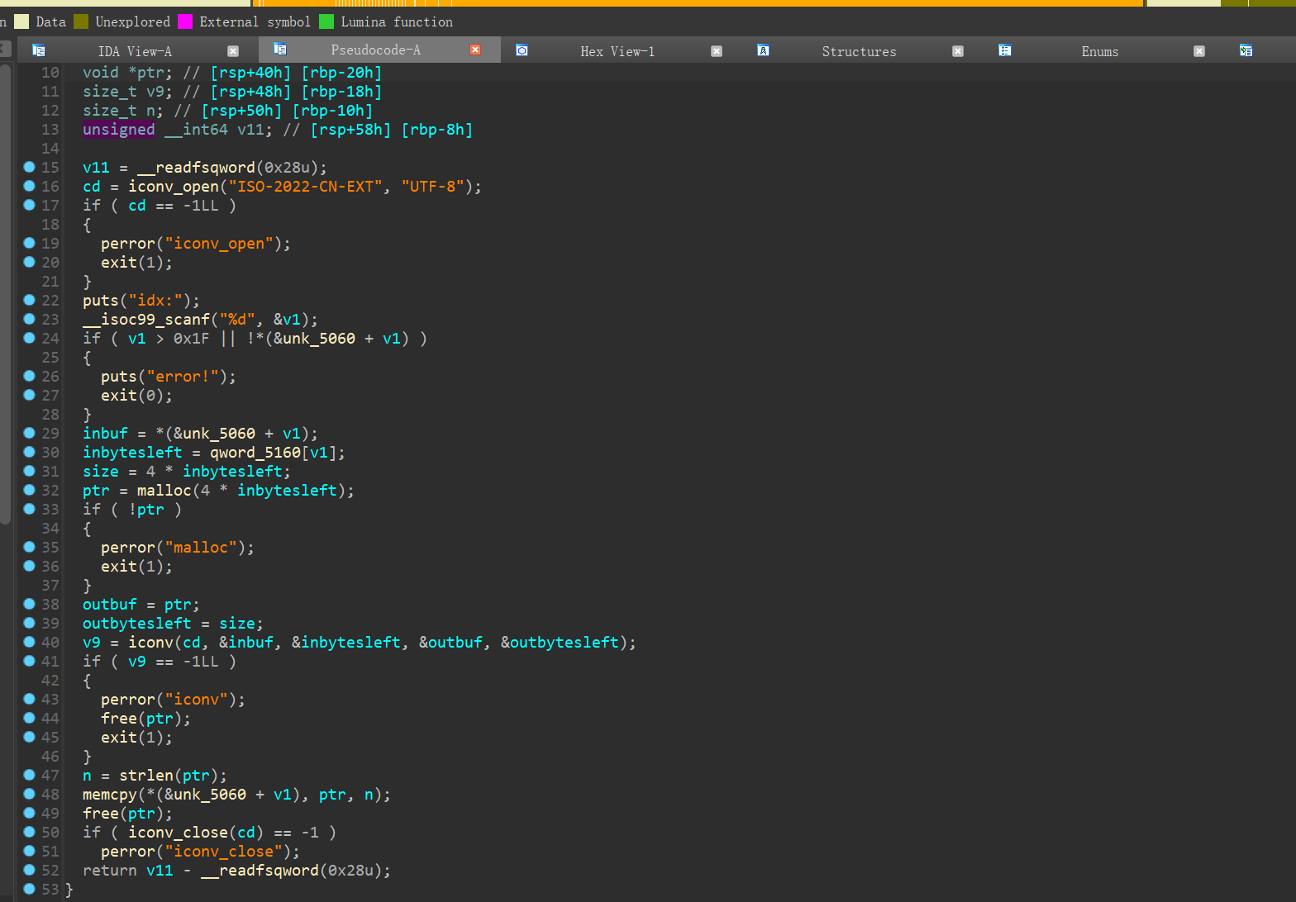1296x902 pixels.
Task: Click &outbytesleft argument on line 40
Action: pyautogui.click(x=560, y=643)
